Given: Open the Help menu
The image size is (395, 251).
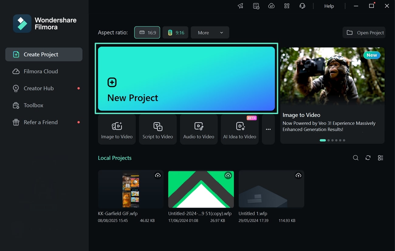Looking at the screenshot, I should [329, 6].
